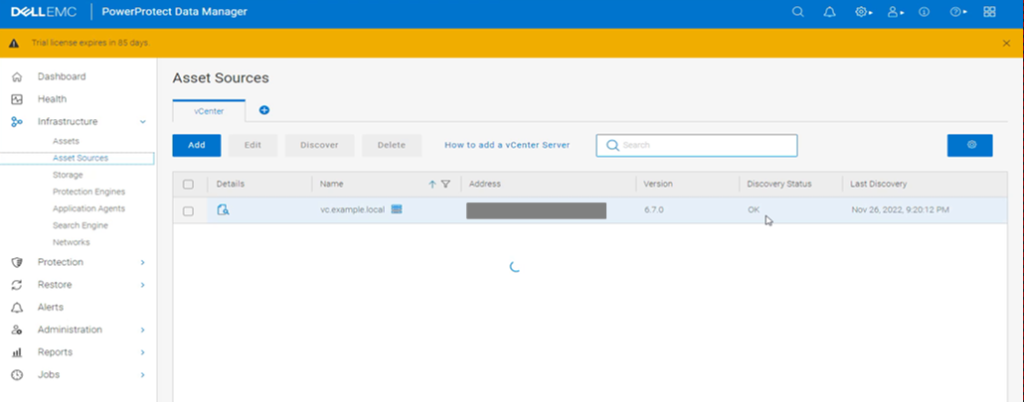Click the 6.7.0 version cell

pyautogui.click(x=653, y=210)
